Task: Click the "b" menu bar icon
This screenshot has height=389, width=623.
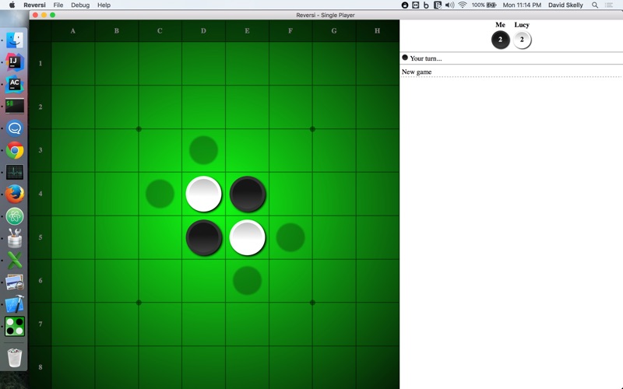Action: click(x=426, y=5)
